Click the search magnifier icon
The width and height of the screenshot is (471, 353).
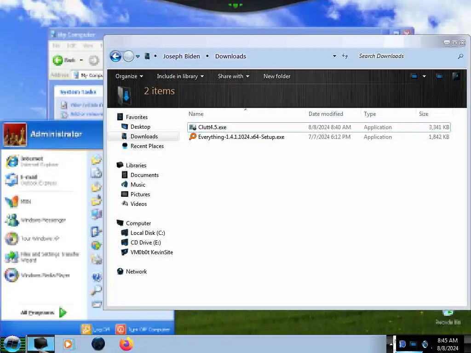click(460, 56)
